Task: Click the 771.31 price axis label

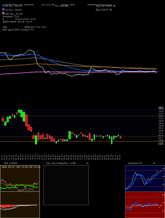Action: point(161,119)
